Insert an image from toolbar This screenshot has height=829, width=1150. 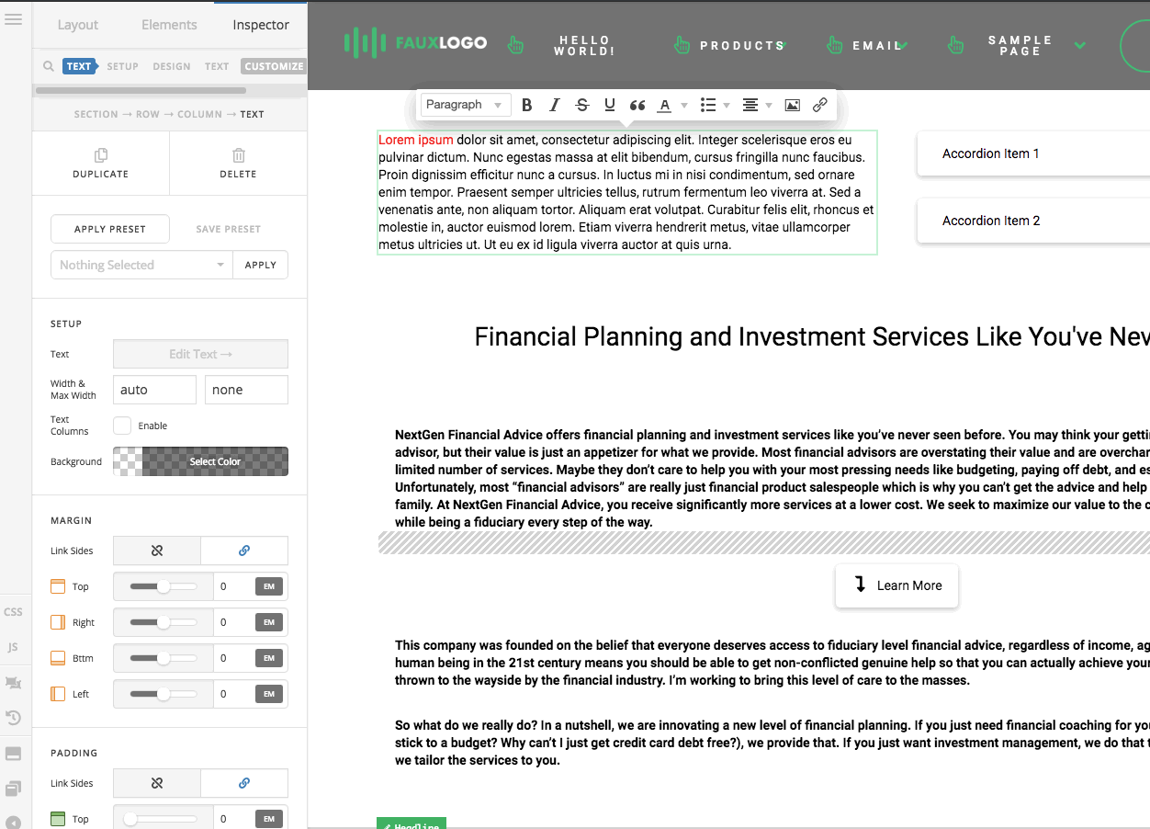pos(792,105)
